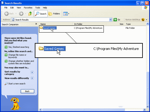Viewport: 150px width, 112px height.
Task: Expand the Address bar dropdown
Action: coord(110,19)
